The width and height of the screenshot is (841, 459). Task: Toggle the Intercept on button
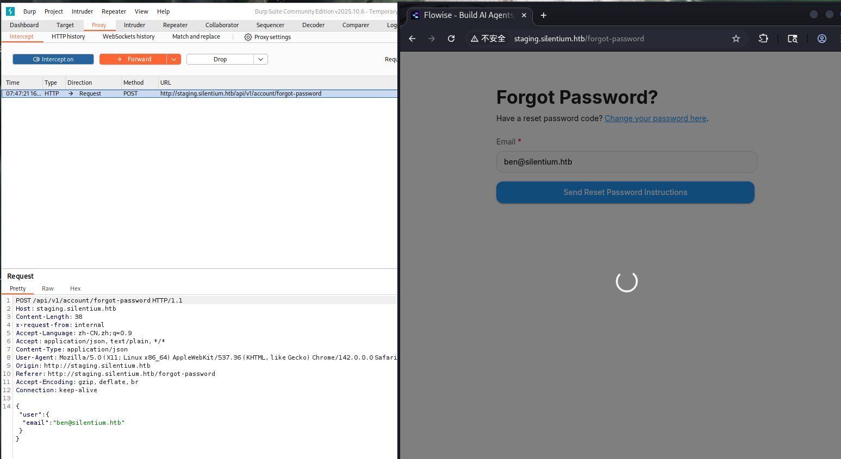click(53, 59)
